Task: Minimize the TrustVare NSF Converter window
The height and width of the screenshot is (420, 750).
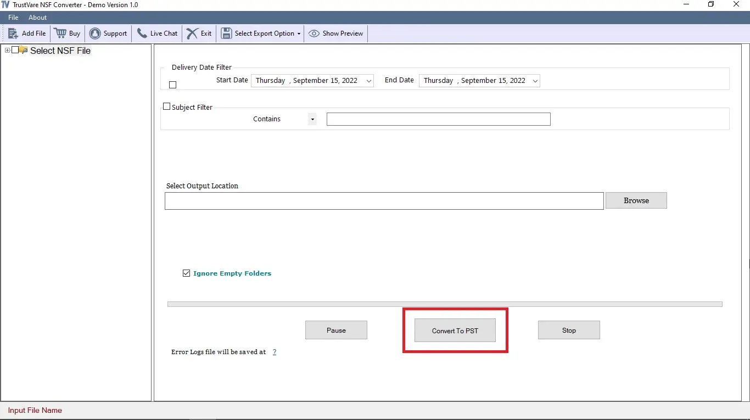Action: click(x=686, y=4)
